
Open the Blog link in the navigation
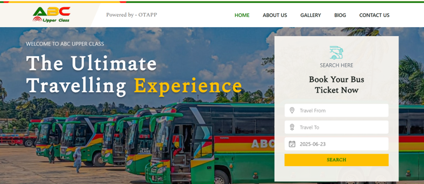click(x=340, y=15)
